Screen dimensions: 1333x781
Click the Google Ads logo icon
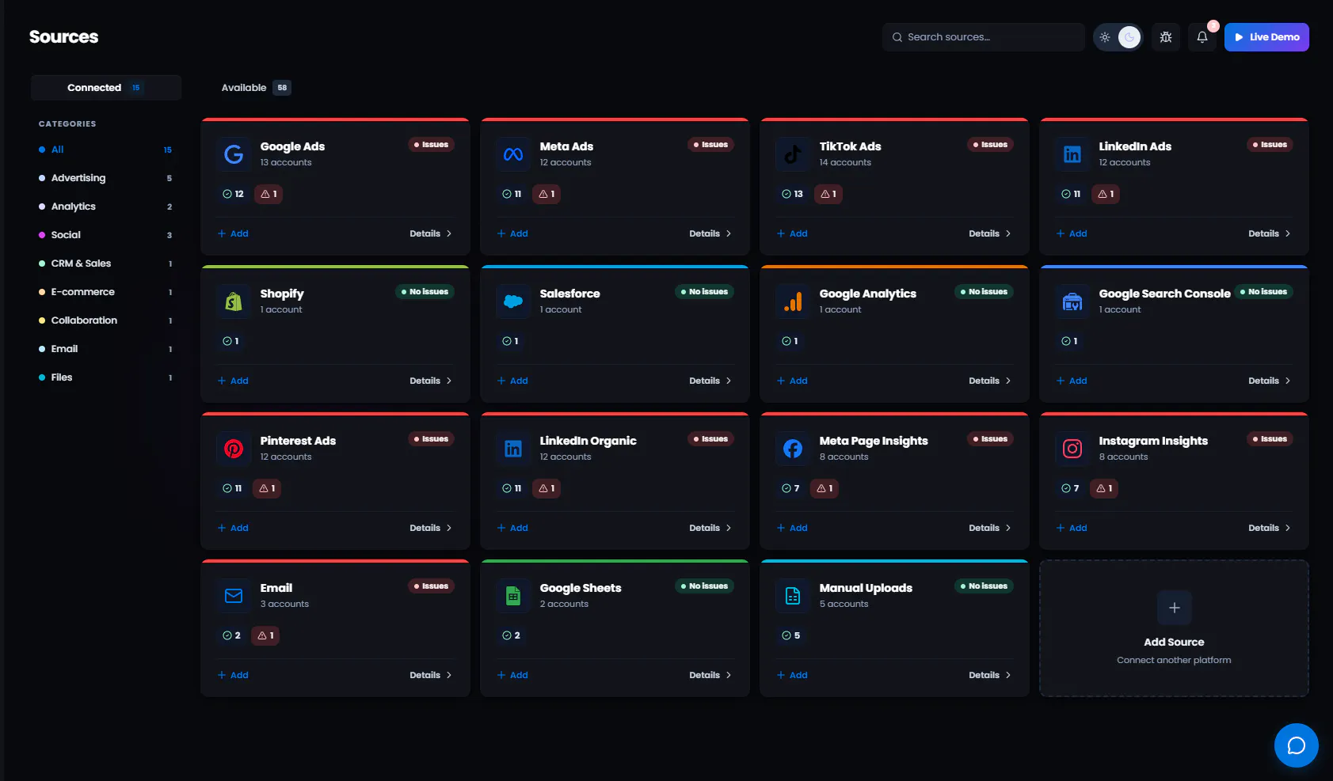(234, 154)
